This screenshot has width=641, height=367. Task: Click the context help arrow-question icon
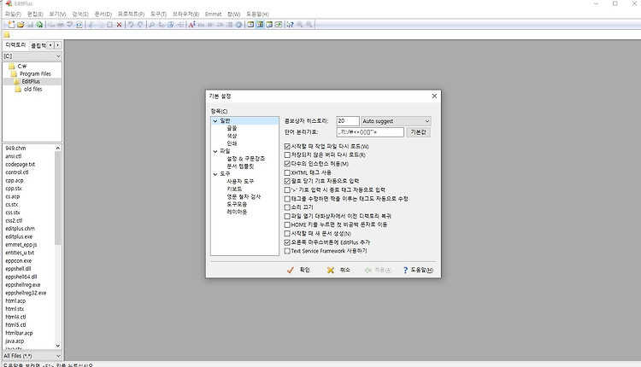tap(290, 25)
